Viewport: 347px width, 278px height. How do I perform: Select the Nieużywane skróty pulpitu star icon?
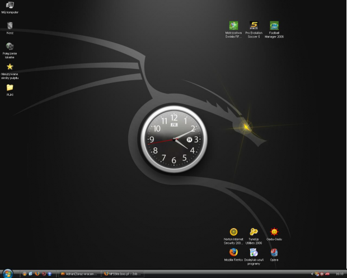pyautogui.click(x=10, y=67)
